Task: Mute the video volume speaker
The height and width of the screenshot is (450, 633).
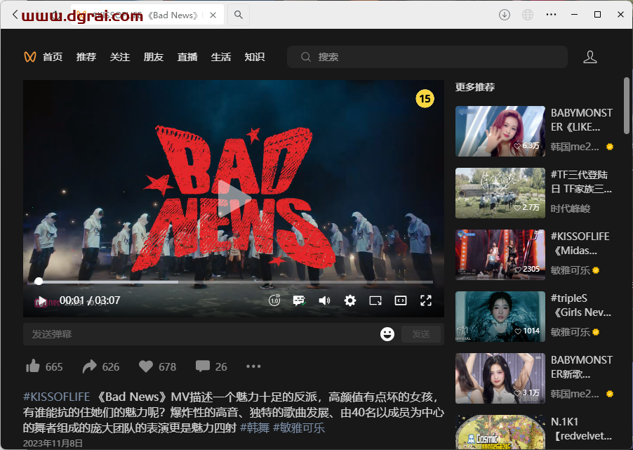Action: pyautogui.click(x=324, y=300)
